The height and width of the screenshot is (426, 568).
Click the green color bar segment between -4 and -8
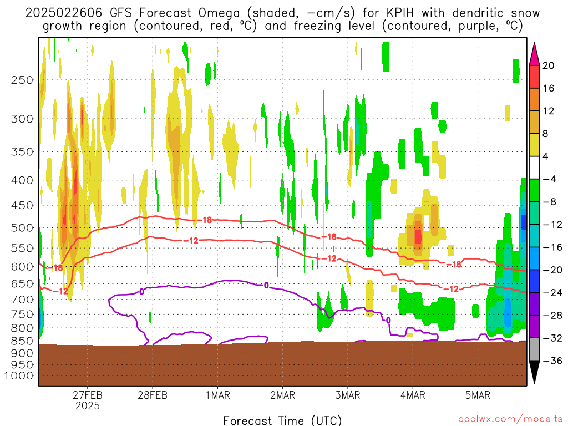click(x=534, y=190)
